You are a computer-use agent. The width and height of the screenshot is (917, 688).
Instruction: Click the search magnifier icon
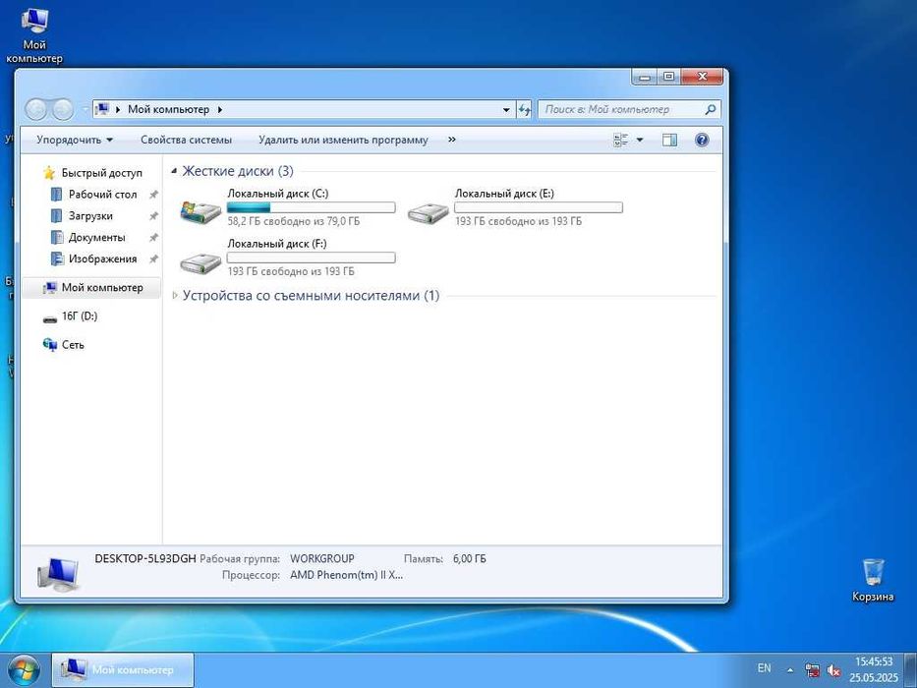click(x=710, y=109)
